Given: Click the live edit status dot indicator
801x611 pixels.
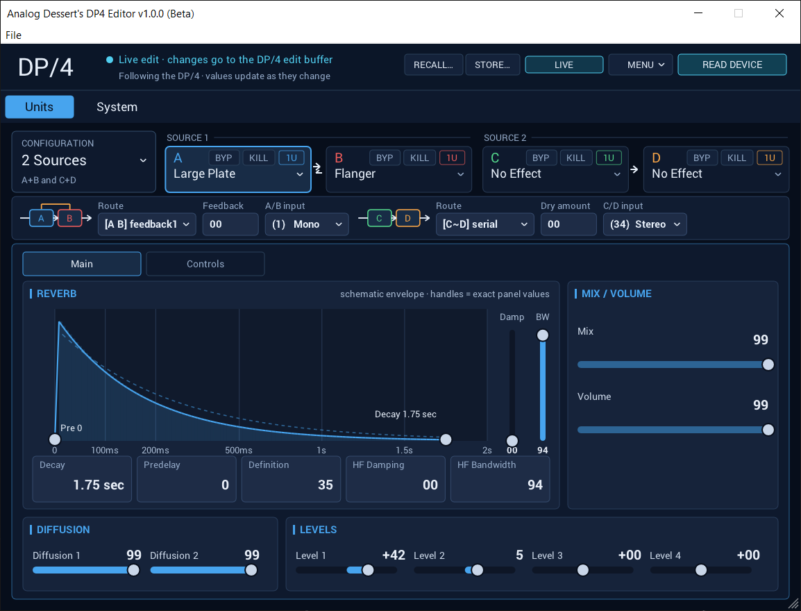Looking at the screenshot, I should (109, 60).
